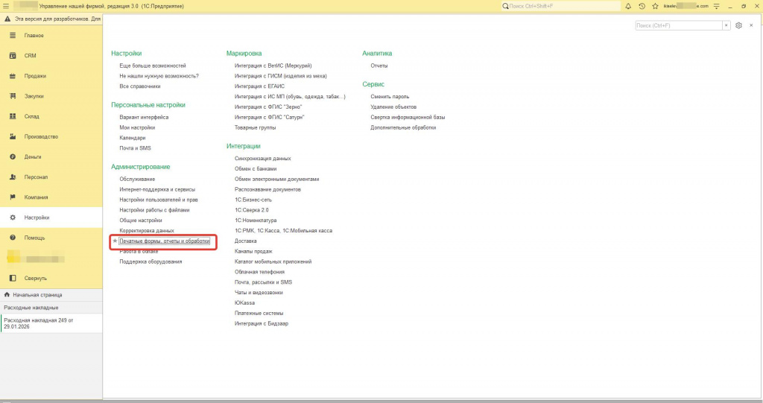Image resolution: width=763 pixels, height=403 pixels.
Task: Close the settings menu panel
Action: 751,25
